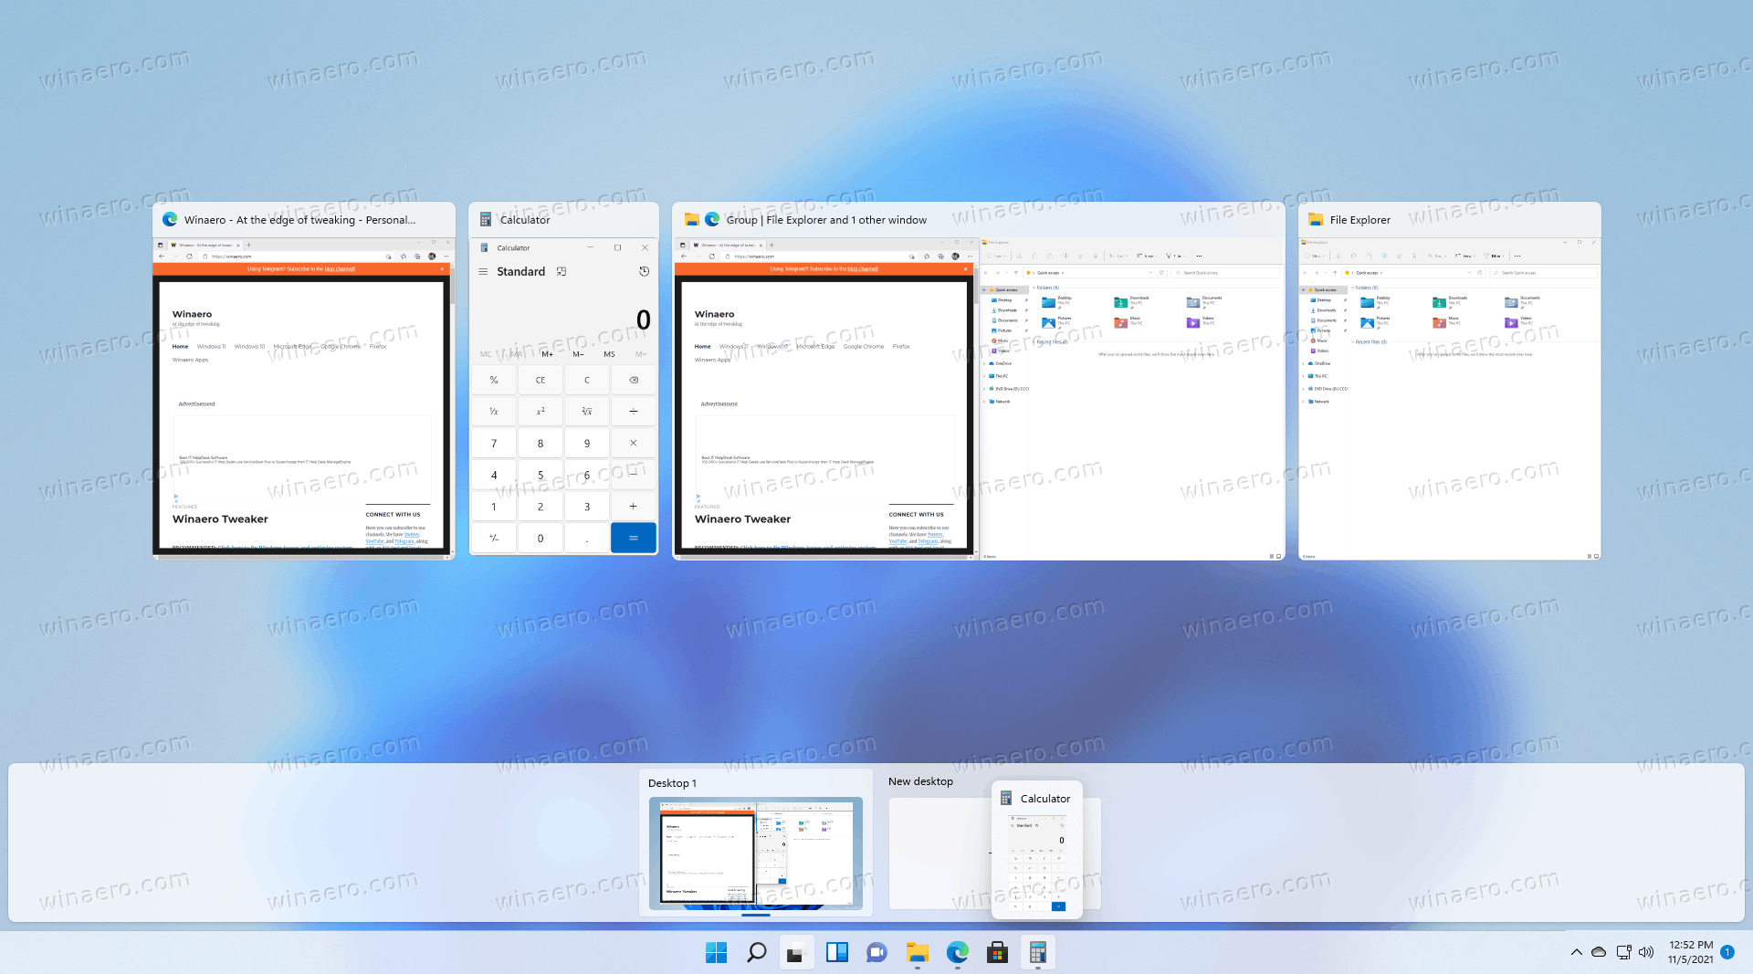Open the notification count badge
The height and width of the screenshot is (974, 1753).
pos(1727,952)
